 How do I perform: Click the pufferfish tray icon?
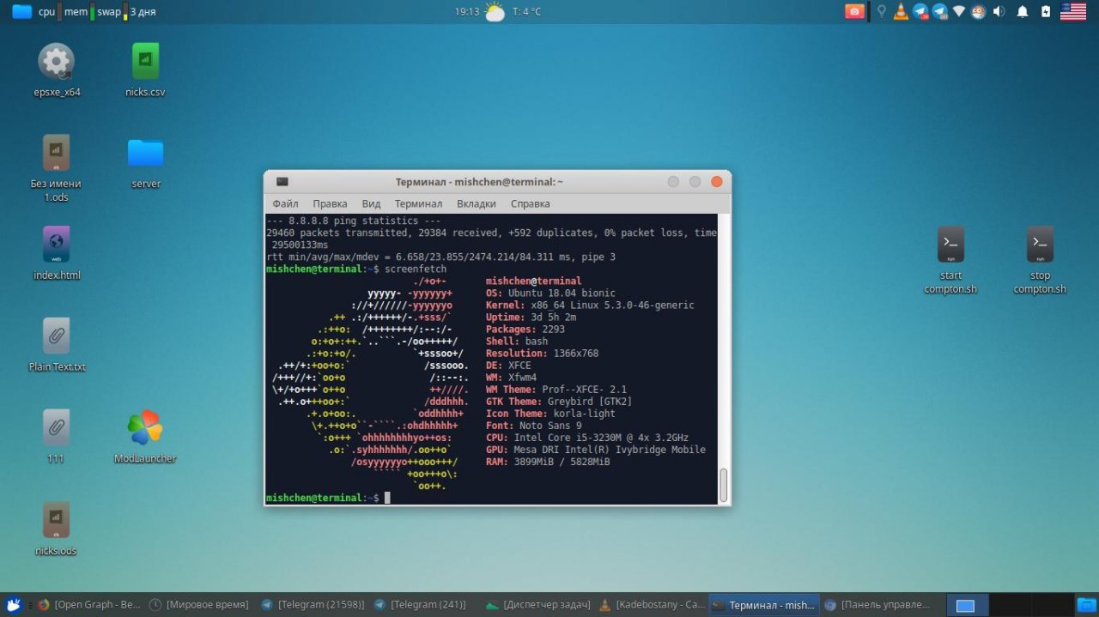click(979, 11)
